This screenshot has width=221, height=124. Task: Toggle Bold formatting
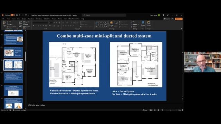(x=33, y=25)
